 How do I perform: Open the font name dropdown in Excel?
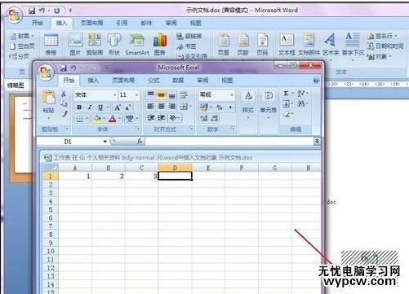click(x=114, y=94)
